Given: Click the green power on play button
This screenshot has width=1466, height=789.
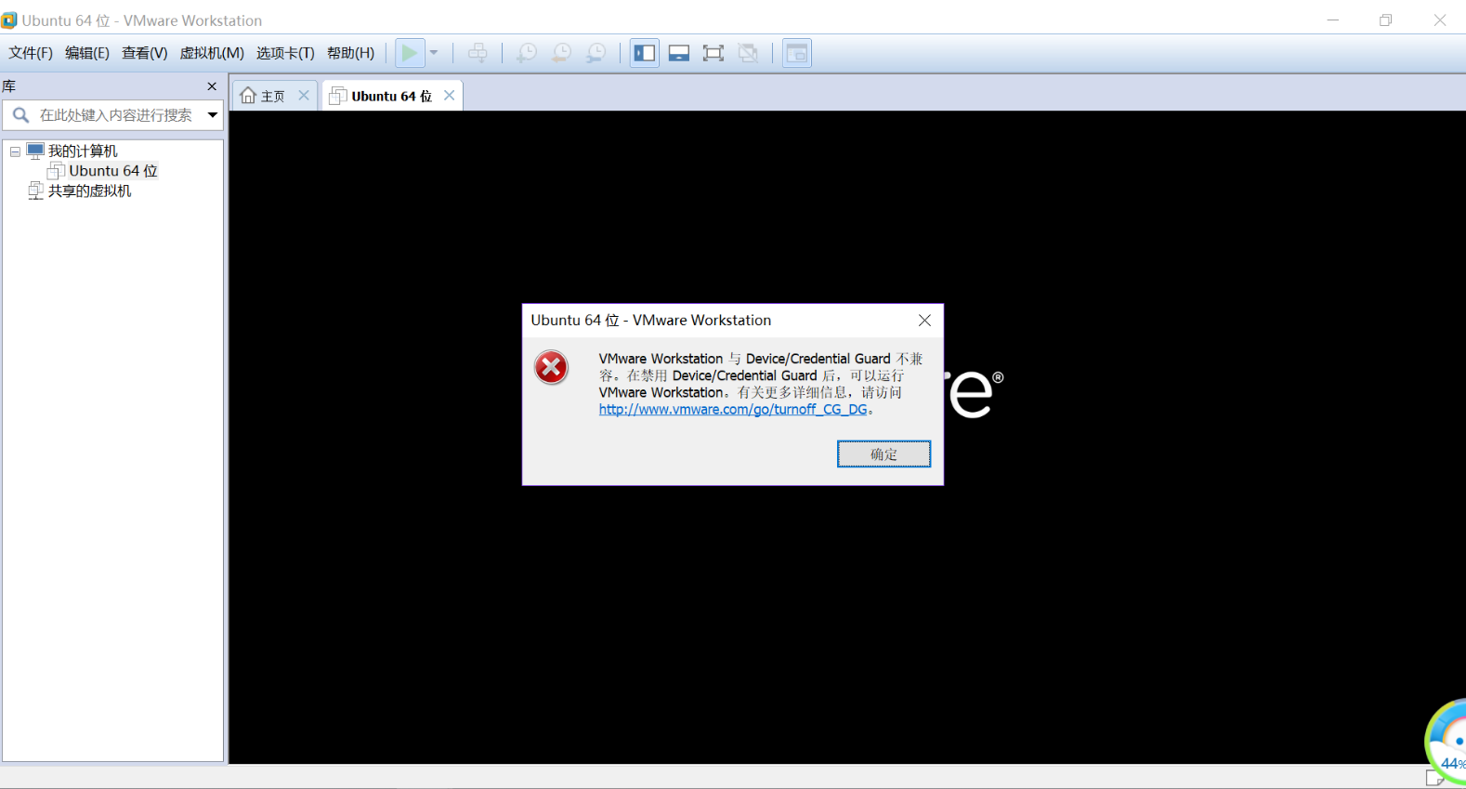Looking at the screenshot, I should point(410,53).
